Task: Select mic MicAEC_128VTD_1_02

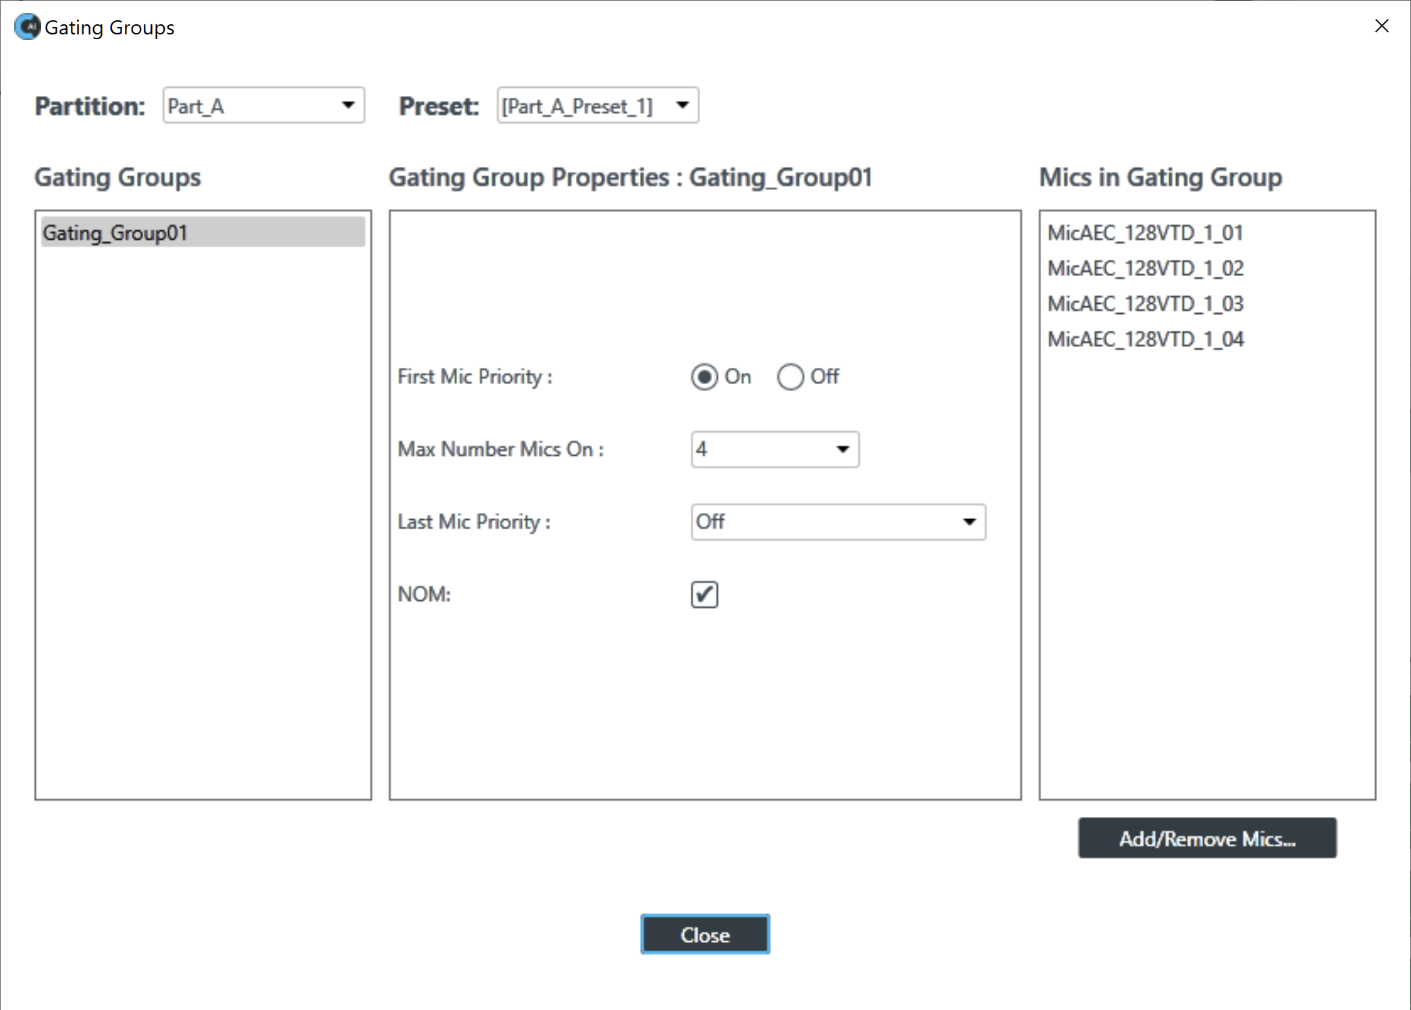Action: 1146,268
